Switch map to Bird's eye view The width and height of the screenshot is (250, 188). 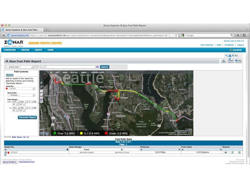[x=74, y=72]
